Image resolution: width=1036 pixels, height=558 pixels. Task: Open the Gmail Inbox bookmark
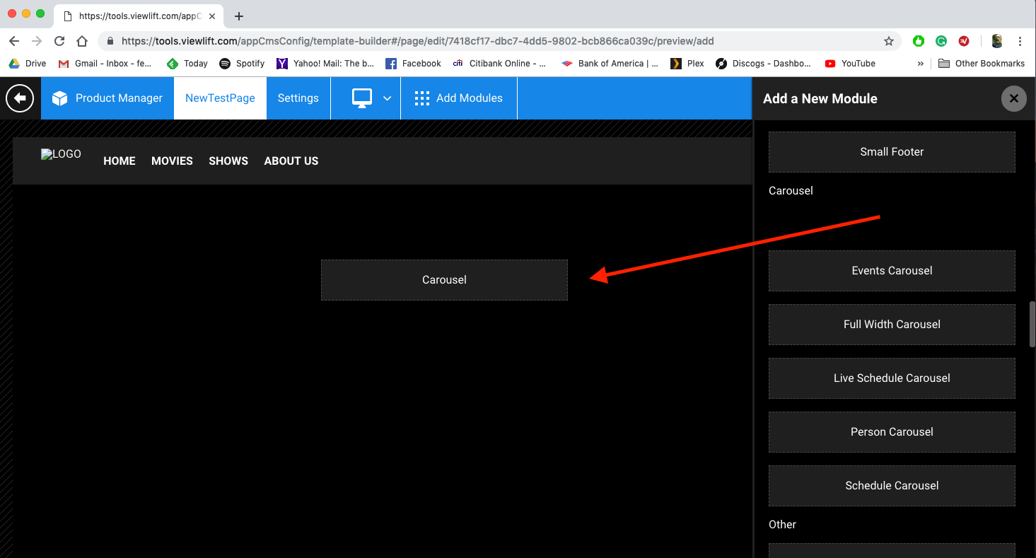105,64
